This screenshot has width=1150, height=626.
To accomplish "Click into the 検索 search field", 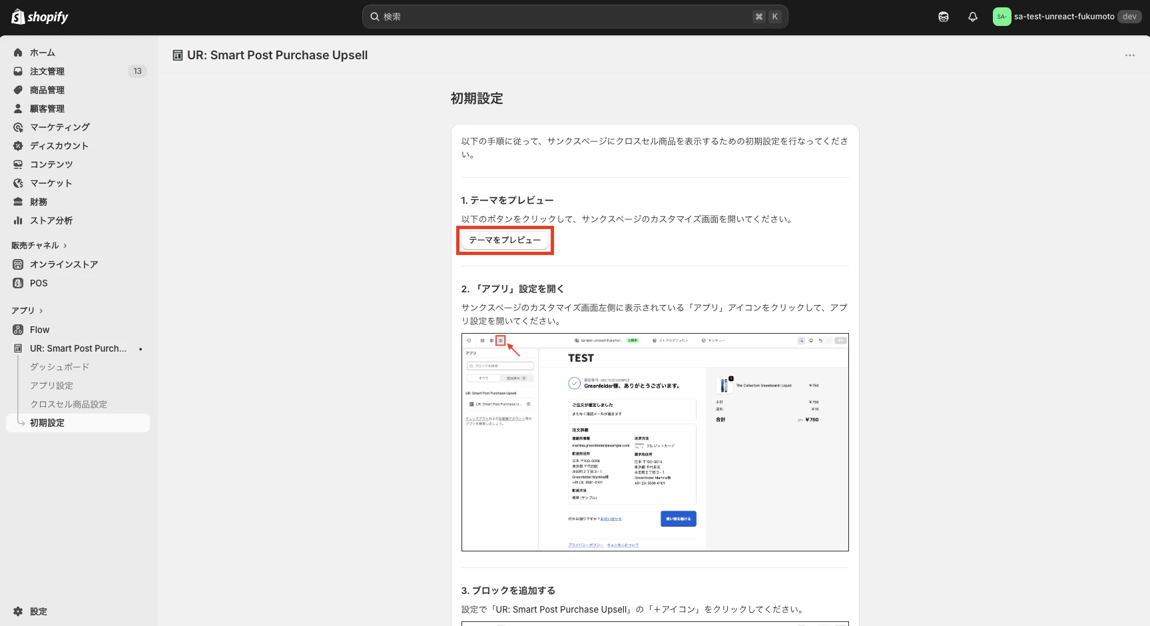I will click(x=575, y=17).
